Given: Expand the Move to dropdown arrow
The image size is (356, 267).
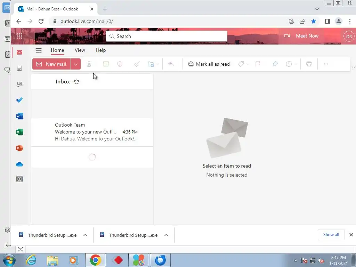Looking at the screenshot, I should (158, 64).
